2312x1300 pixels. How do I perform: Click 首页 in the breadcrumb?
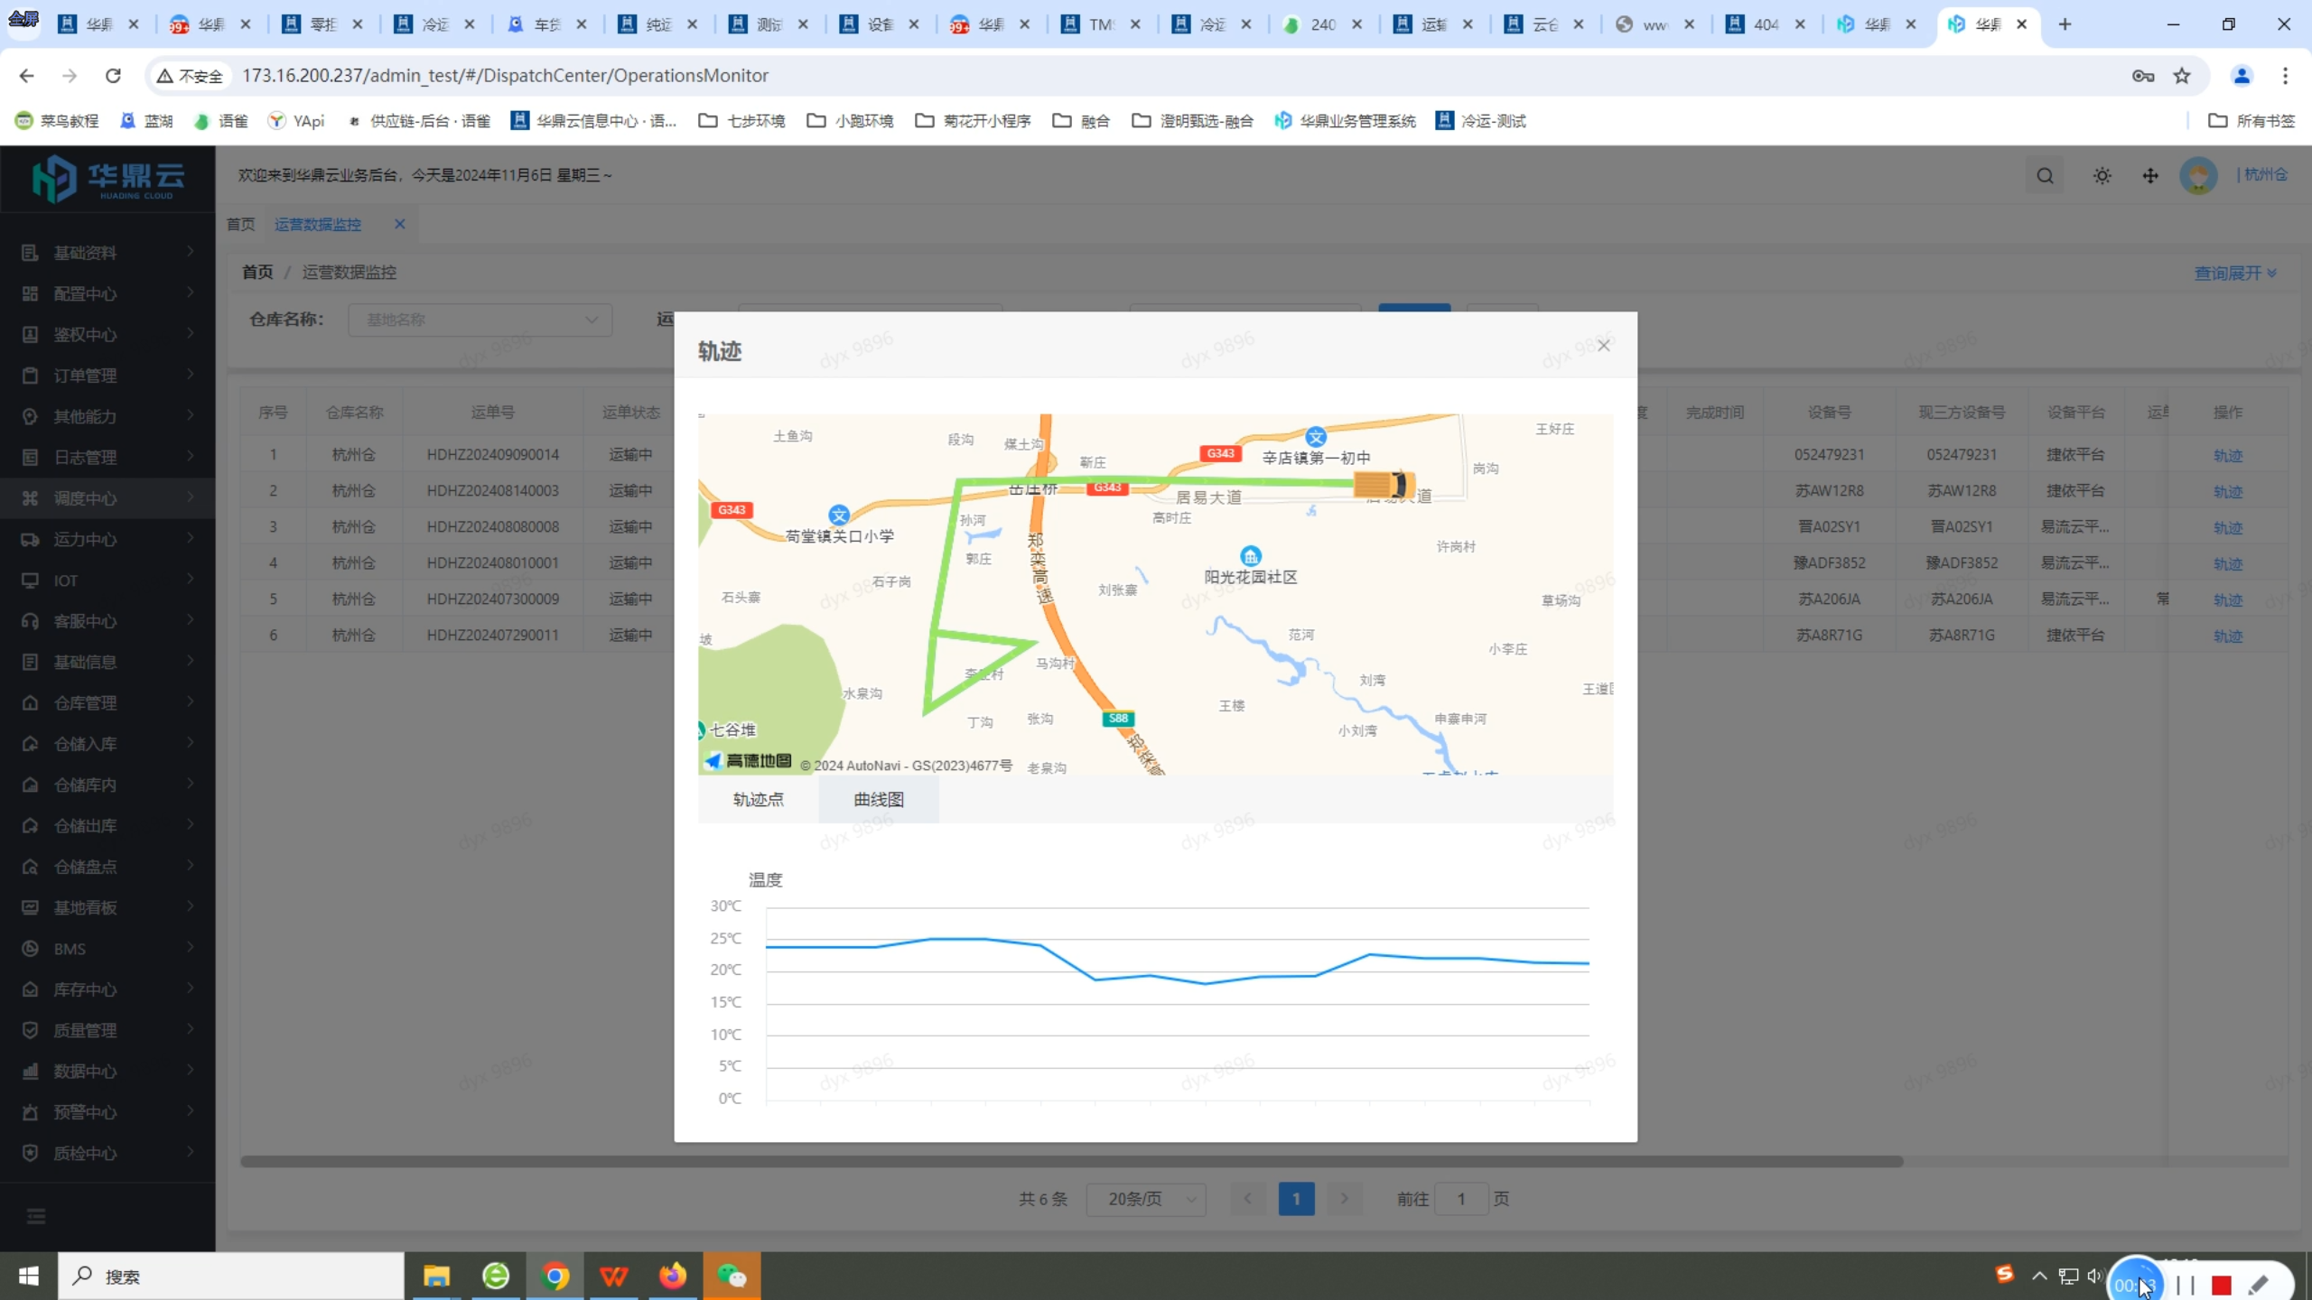click(257, 272)
